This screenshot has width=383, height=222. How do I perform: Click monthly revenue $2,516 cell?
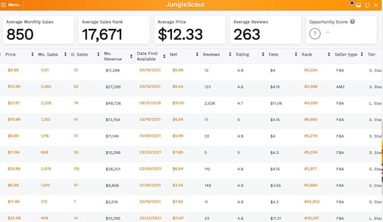coord(112,202)
